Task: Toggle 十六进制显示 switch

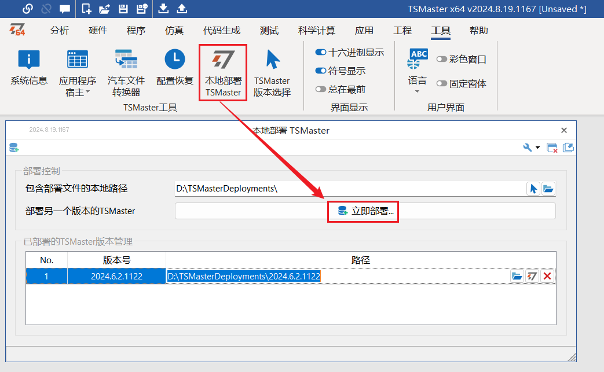Action: click(320, 52)
